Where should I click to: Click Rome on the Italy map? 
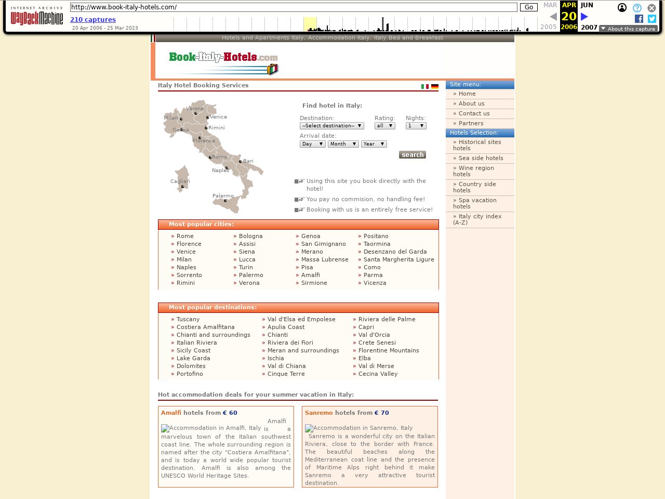tap(210, 157)
